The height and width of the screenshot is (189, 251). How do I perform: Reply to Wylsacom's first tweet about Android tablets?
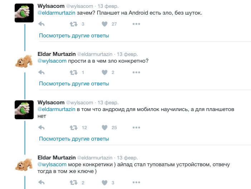[x=41, y=24]
